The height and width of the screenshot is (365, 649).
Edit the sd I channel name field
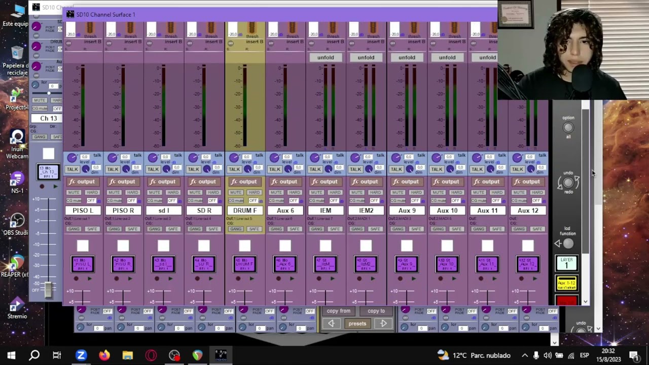point(164,210)
